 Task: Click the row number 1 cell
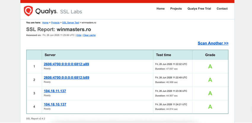click(34, 66)
